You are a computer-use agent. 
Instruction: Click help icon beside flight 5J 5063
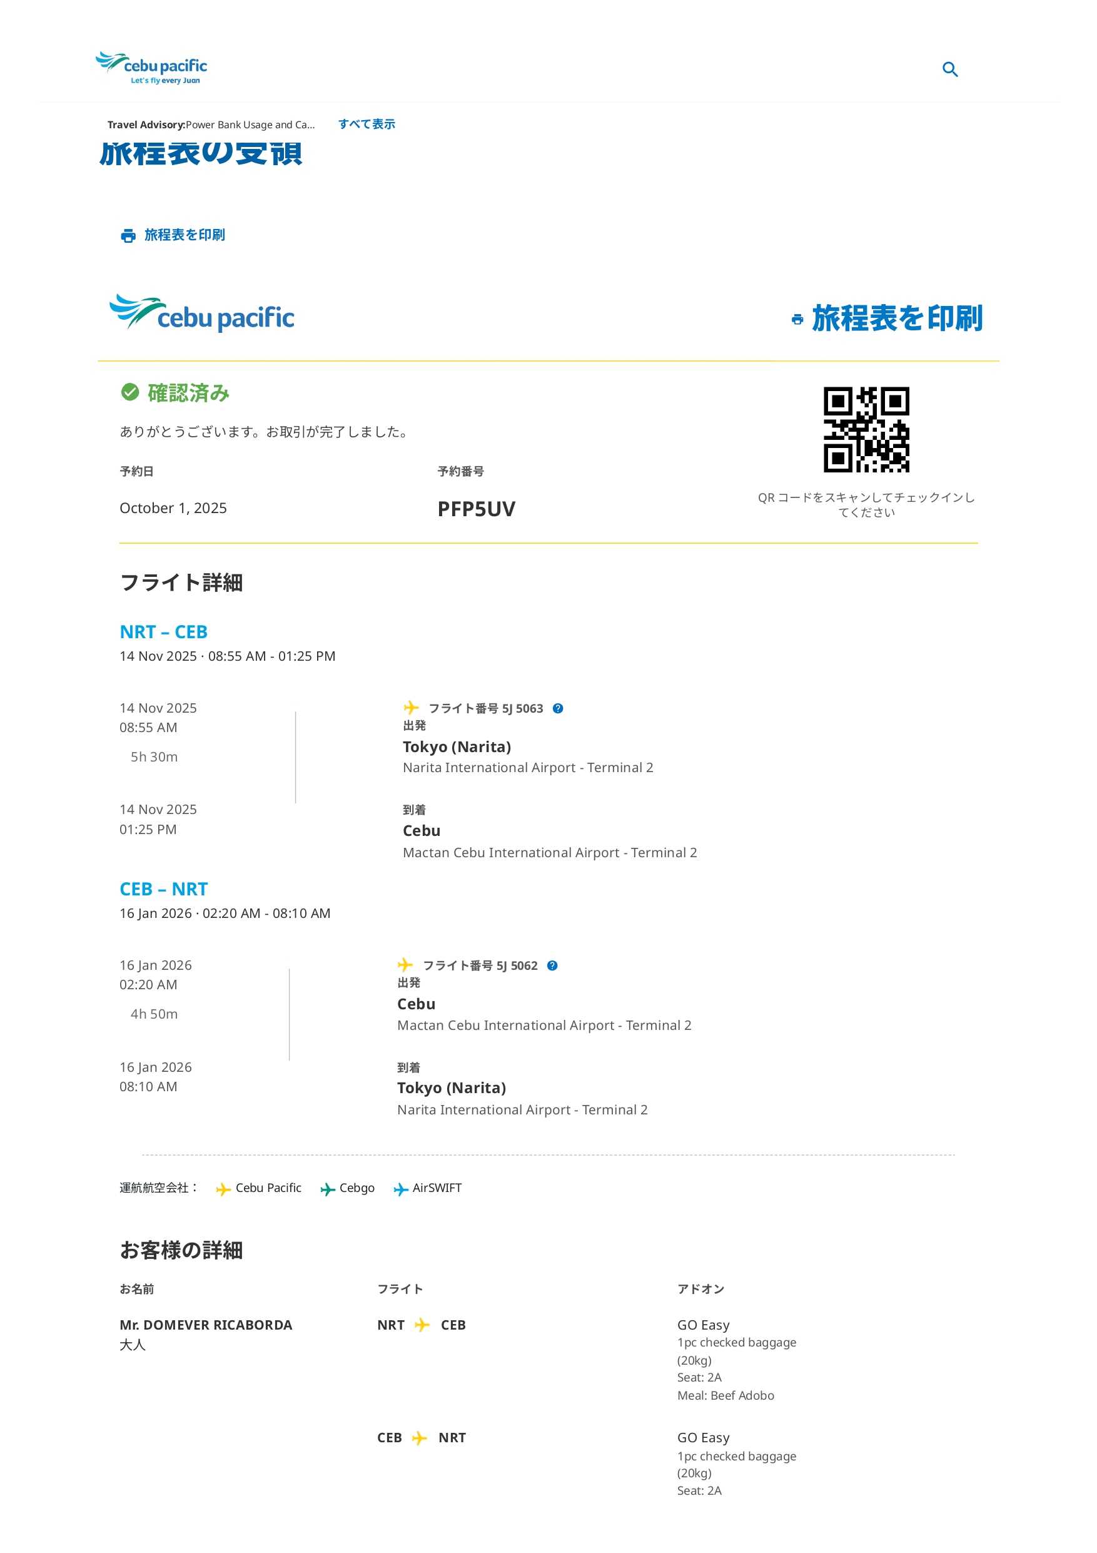coord(558,708)
